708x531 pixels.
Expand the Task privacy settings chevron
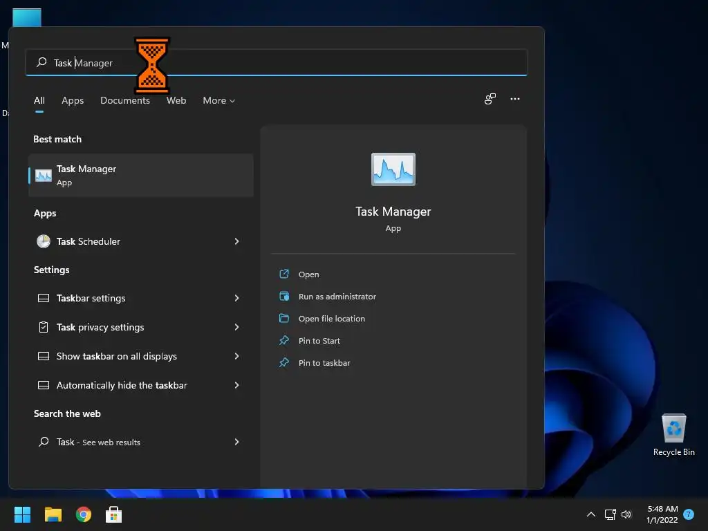[x=236, y=327]
